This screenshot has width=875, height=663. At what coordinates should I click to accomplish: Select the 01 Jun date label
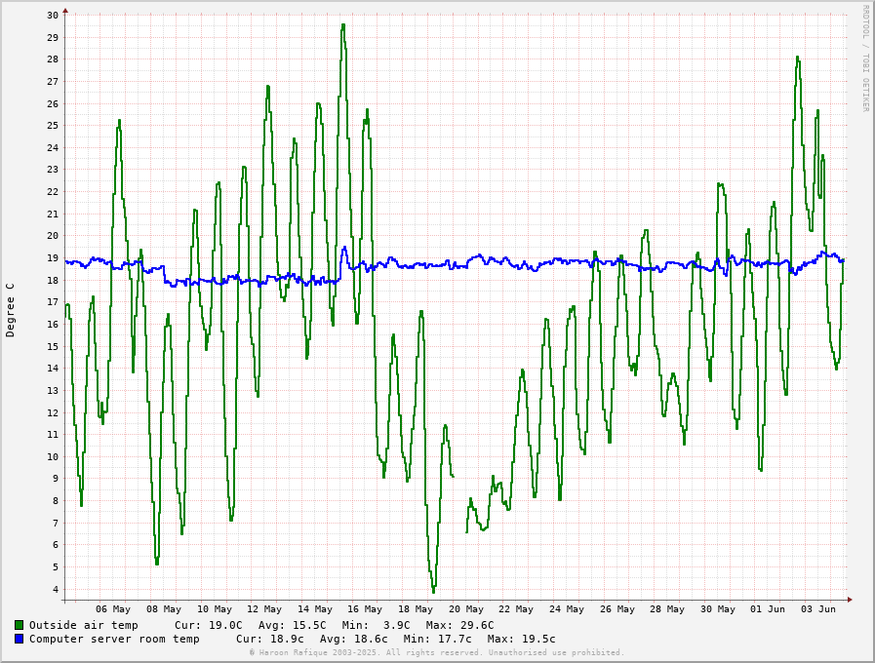click(768, 609)
